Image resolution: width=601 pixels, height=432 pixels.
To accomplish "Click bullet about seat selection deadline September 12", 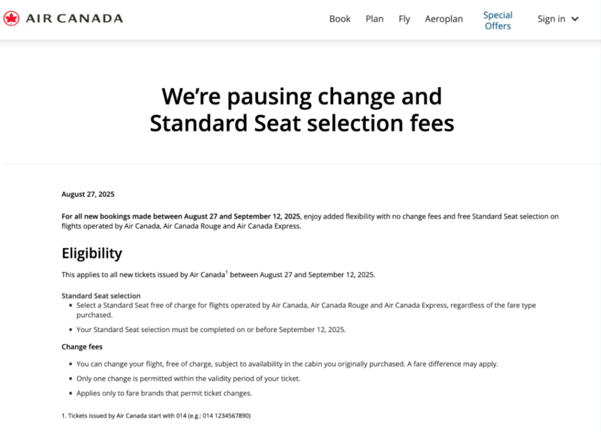I will point(211,330).
